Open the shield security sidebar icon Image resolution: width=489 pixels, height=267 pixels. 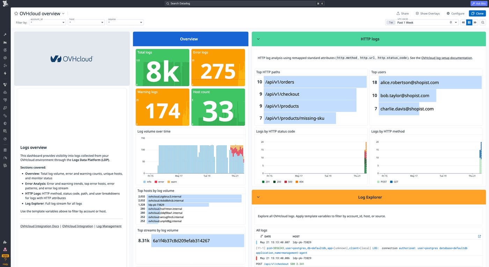click(5, 123)
